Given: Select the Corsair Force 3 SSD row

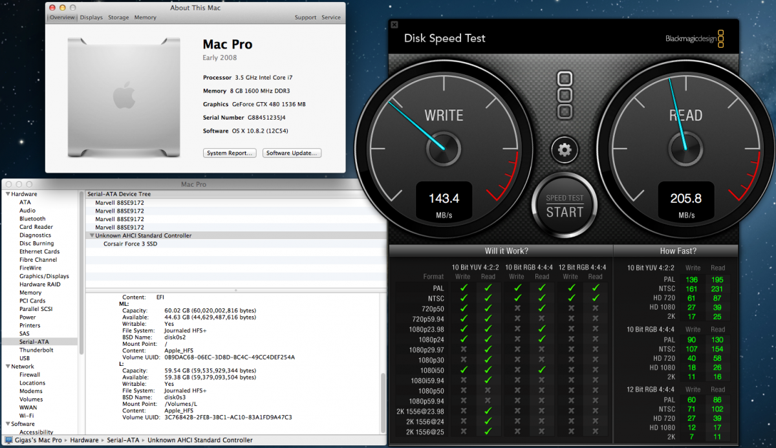Looking at the screenshot, I should click(235, 244).
